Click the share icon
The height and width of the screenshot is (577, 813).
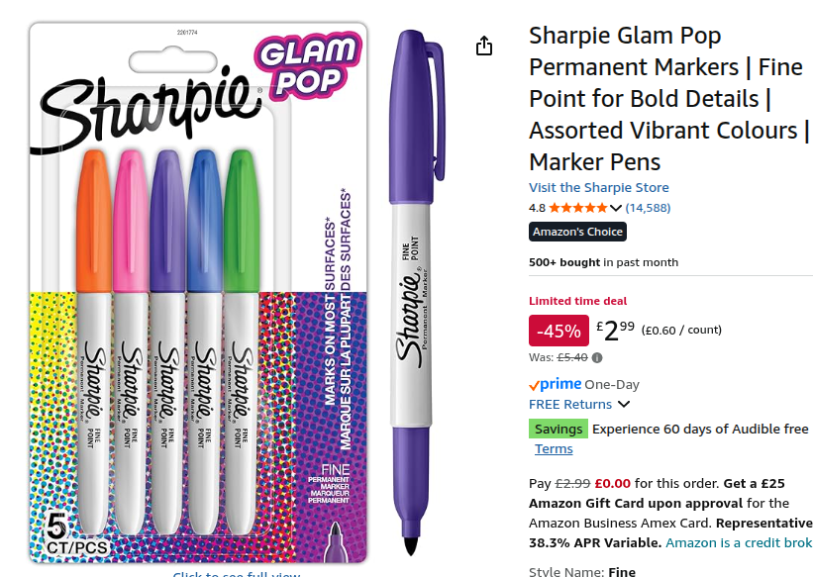(x=483, y=46)
